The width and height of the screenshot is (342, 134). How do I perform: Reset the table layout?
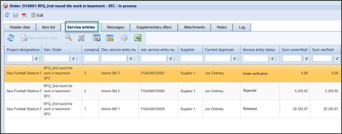tap(110, 38)
